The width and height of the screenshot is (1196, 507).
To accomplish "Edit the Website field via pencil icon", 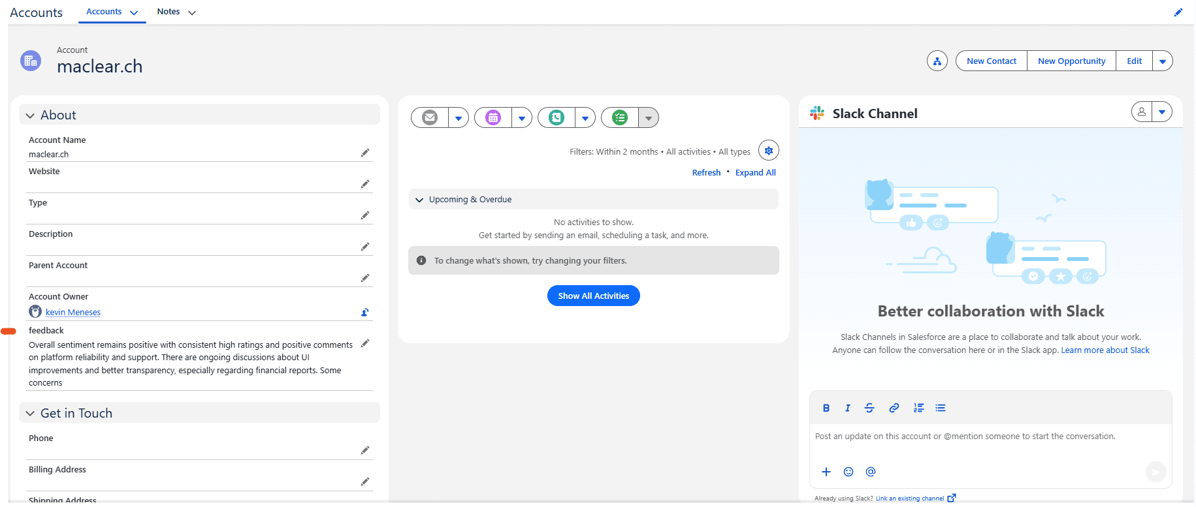I will (x=365, y=184).
